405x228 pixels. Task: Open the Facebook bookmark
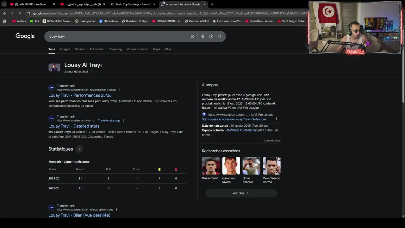[109, 21]
